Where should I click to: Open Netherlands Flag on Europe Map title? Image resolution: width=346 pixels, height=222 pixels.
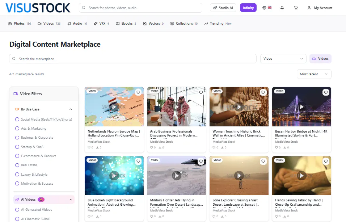(x=114, y=133)
